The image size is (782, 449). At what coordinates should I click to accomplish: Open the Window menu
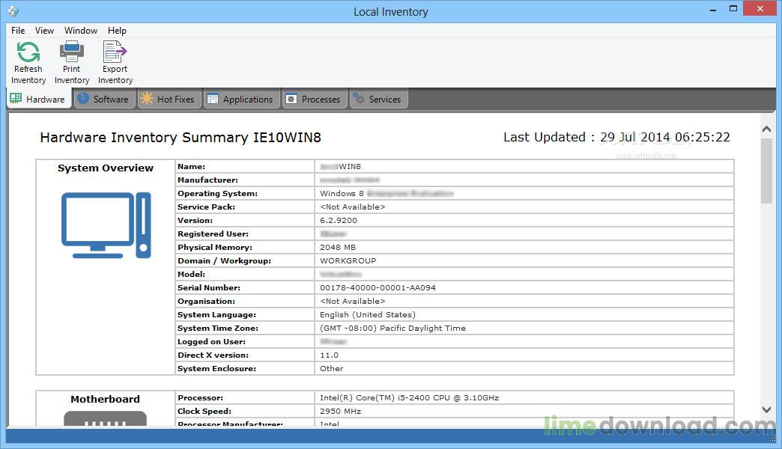click(x=81, y=31)
